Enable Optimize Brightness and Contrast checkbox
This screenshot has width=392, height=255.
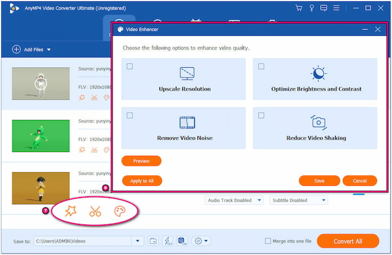pos(261,67)
